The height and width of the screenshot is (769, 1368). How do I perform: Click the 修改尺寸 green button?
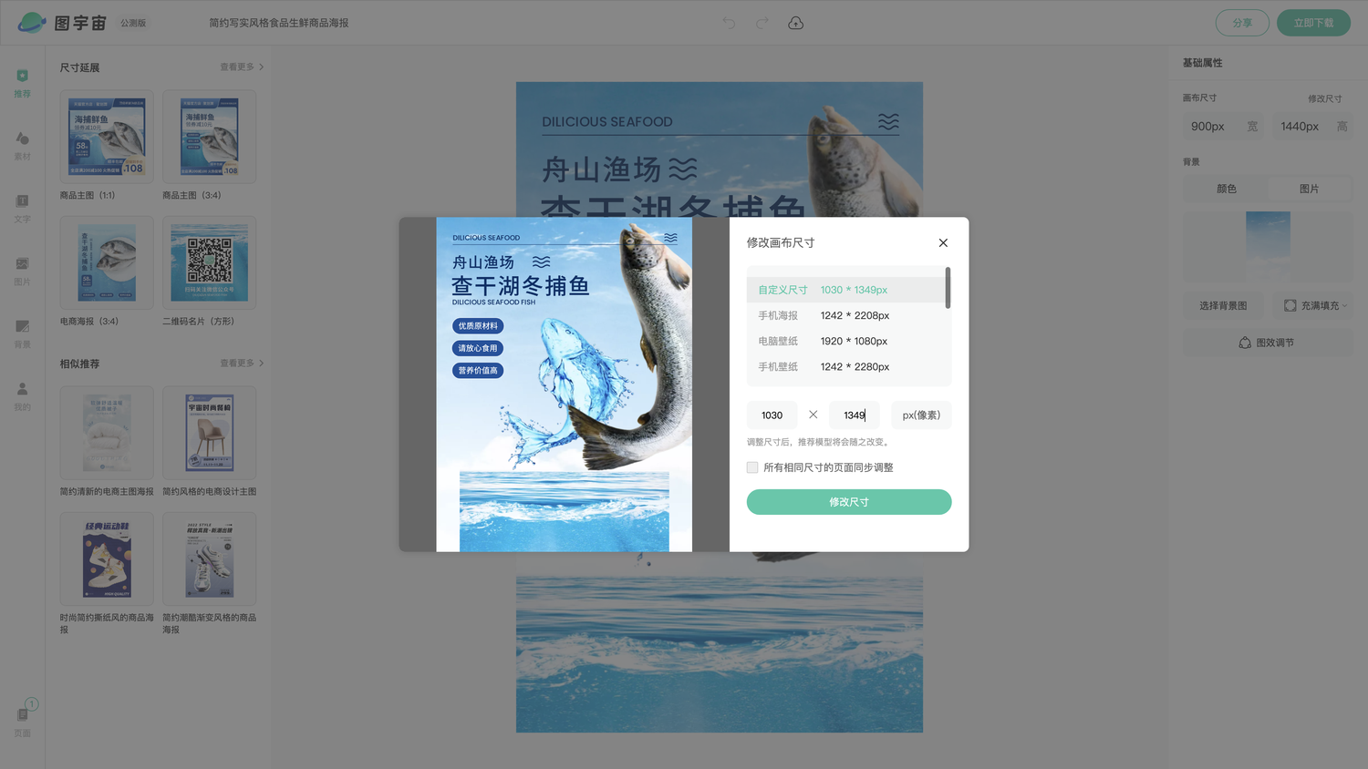(849, 502)
